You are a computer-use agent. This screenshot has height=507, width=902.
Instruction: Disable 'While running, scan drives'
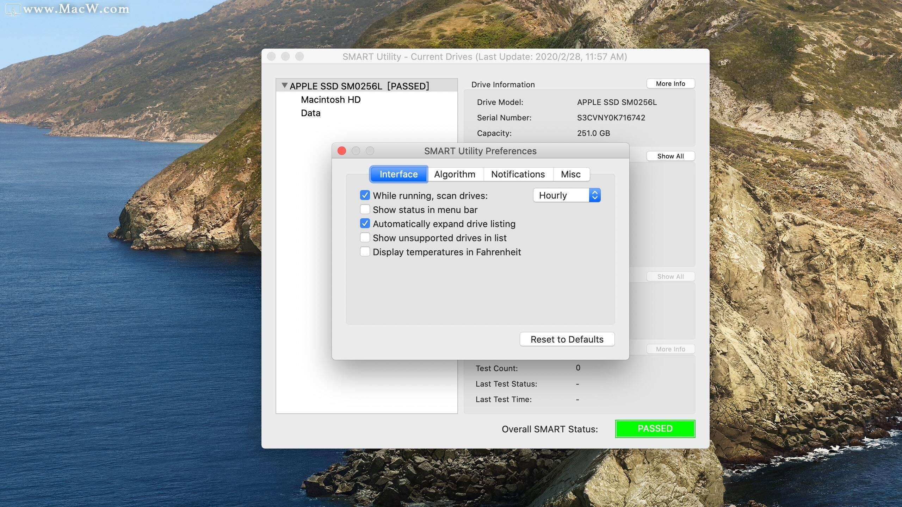365,195
